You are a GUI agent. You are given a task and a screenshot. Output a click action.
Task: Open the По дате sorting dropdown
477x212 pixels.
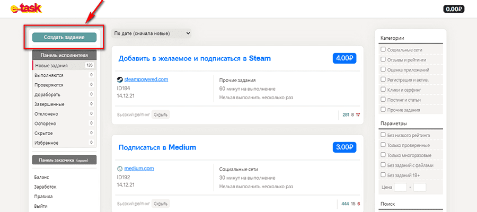[151, 33]
